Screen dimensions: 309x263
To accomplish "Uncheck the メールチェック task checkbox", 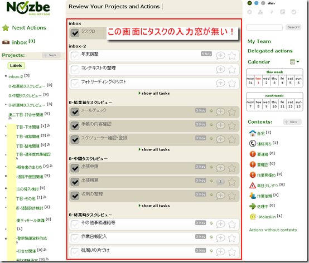I will tap(75, 112).
